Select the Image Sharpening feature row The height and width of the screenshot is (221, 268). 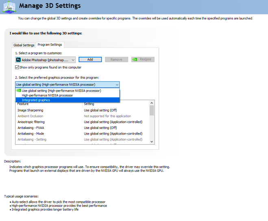point(82,110)
